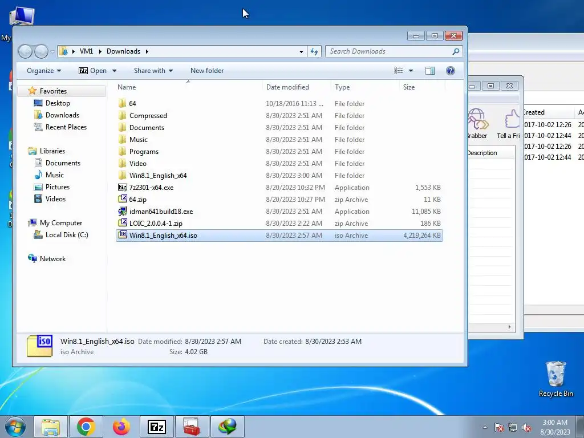Screen dimensions: 584x438
Task: Select the Documents folder in file list
Action: (x=147, y=127)
